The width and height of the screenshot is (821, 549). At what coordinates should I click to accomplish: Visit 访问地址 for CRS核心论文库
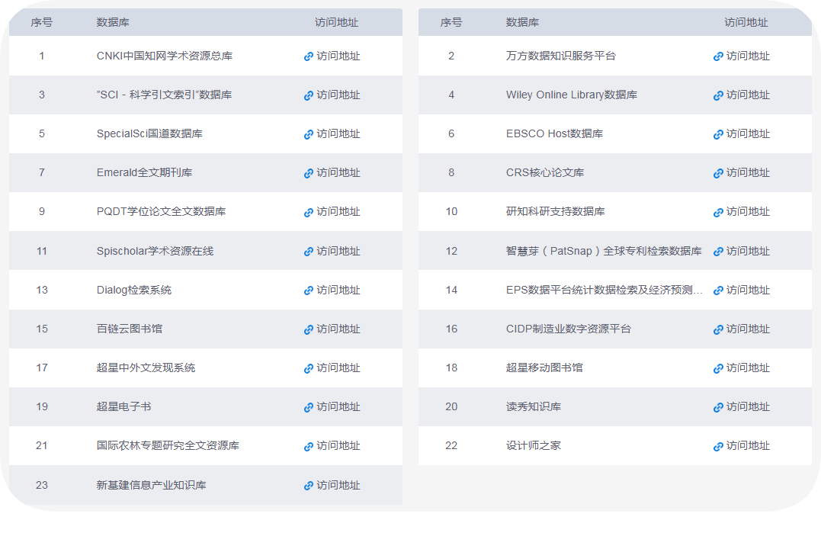(747, 173)
